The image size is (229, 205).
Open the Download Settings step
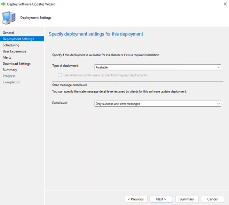[x=17, y=64]
